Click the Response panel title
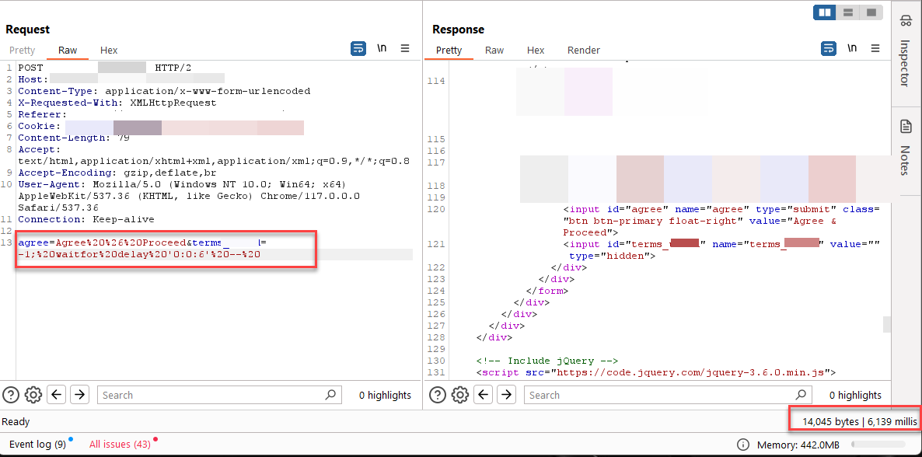922x457 pixels. pyautogui.click(x=458, y=29)
